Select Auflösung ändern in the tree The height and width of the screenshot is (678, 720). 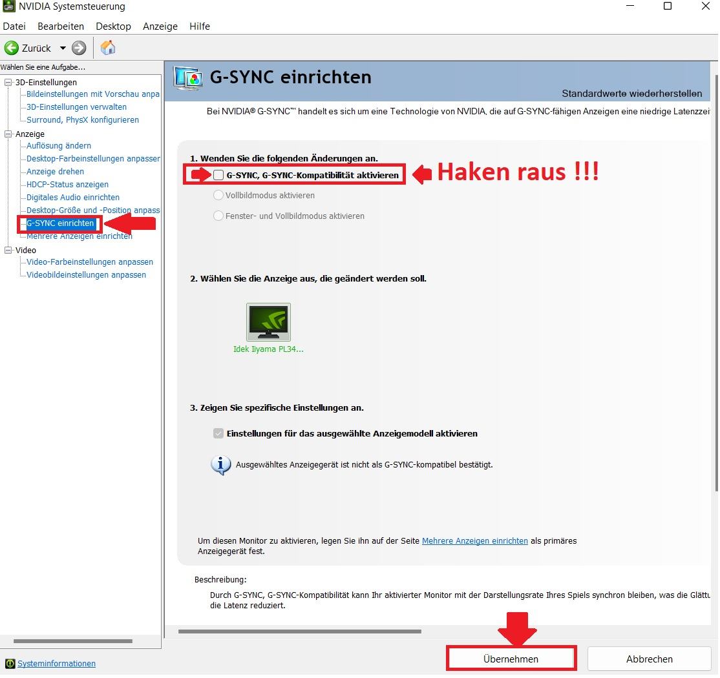click(59, 145)
